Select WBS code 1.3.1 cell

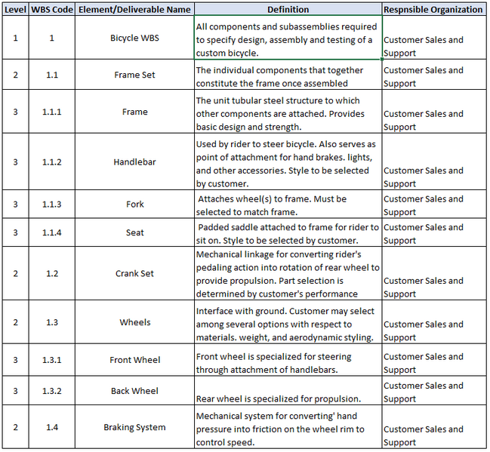[x=52, y=360]
